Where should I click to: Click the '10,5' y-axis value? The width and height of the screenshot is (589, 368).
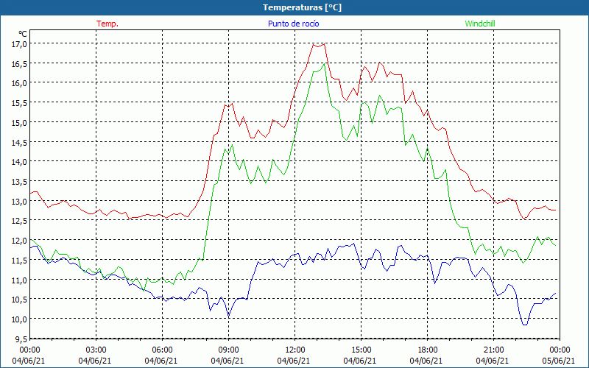coord(20,300)
